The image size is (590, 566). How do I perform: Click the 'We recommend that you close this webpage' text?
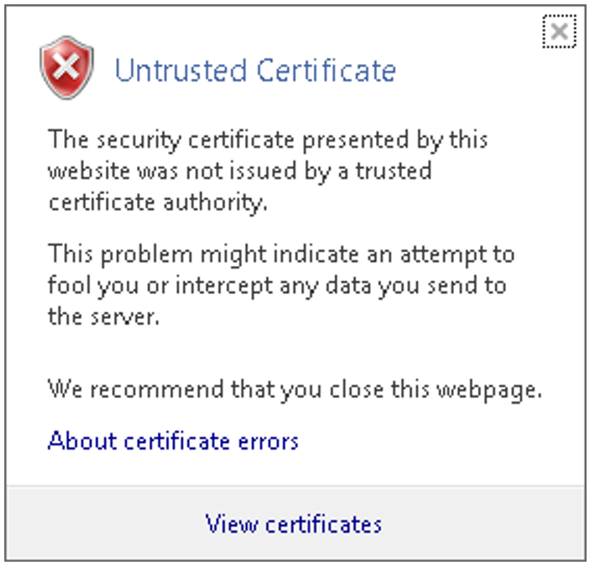[x=295, y=389]
